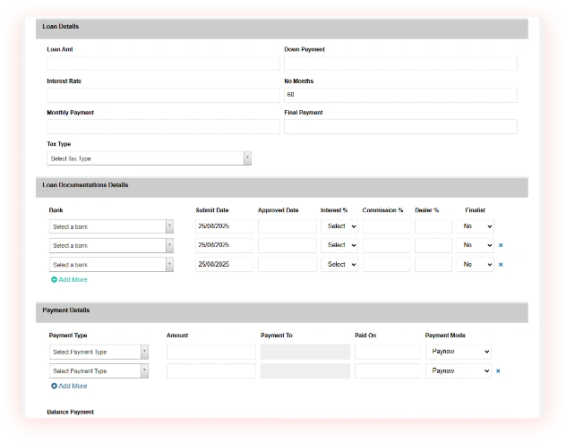Click the Interest Rate input field

coord(163,95)
